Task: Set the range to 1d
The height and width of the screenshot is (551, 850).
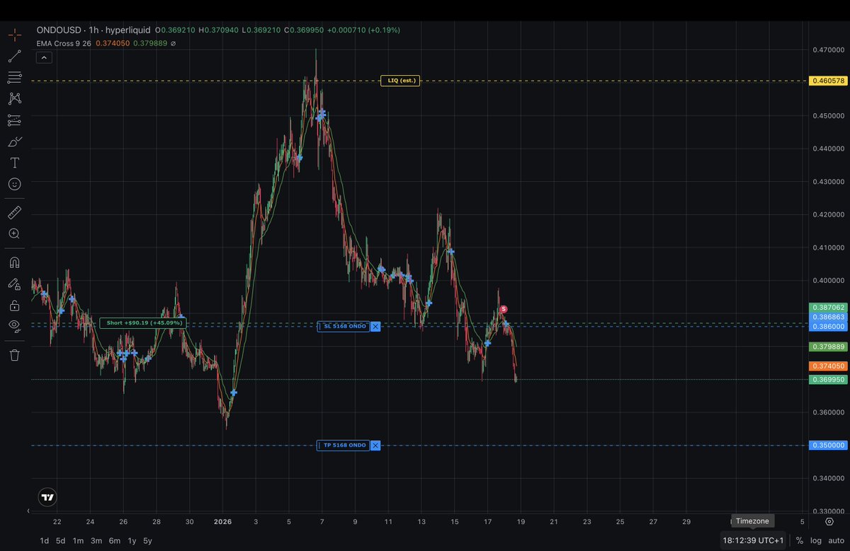Action: pos(44,540)
